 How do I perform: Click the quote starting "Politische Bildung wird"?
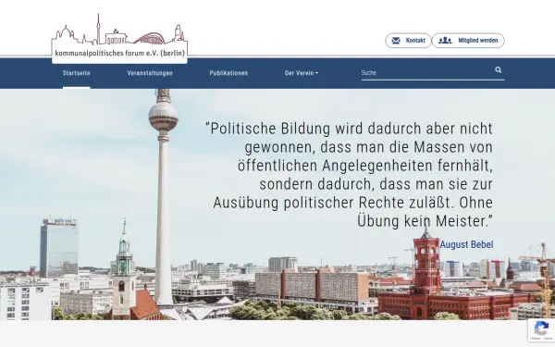coord(349,175)
